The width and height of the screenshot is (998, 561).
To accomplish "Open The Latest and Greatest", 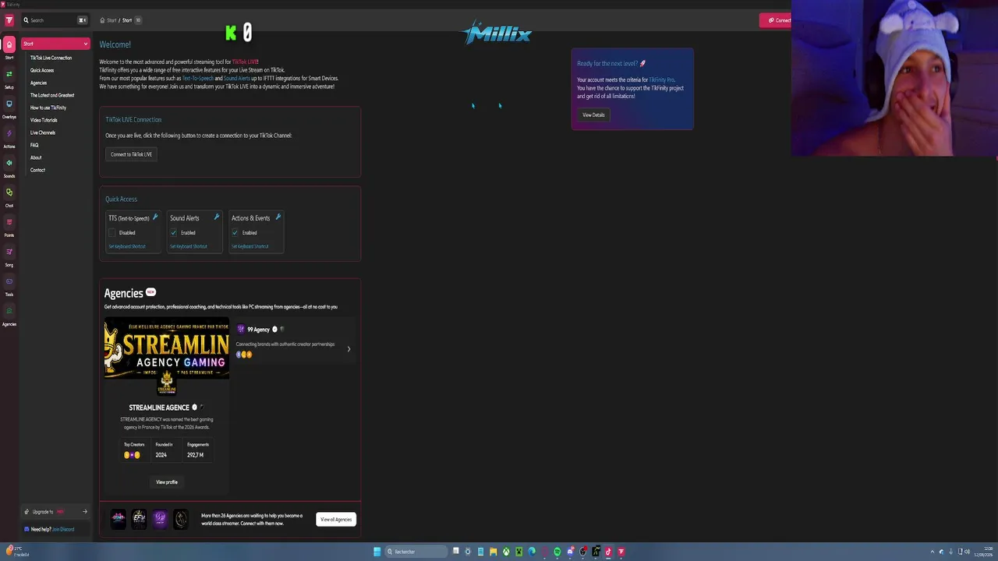I will coord(52,95).
